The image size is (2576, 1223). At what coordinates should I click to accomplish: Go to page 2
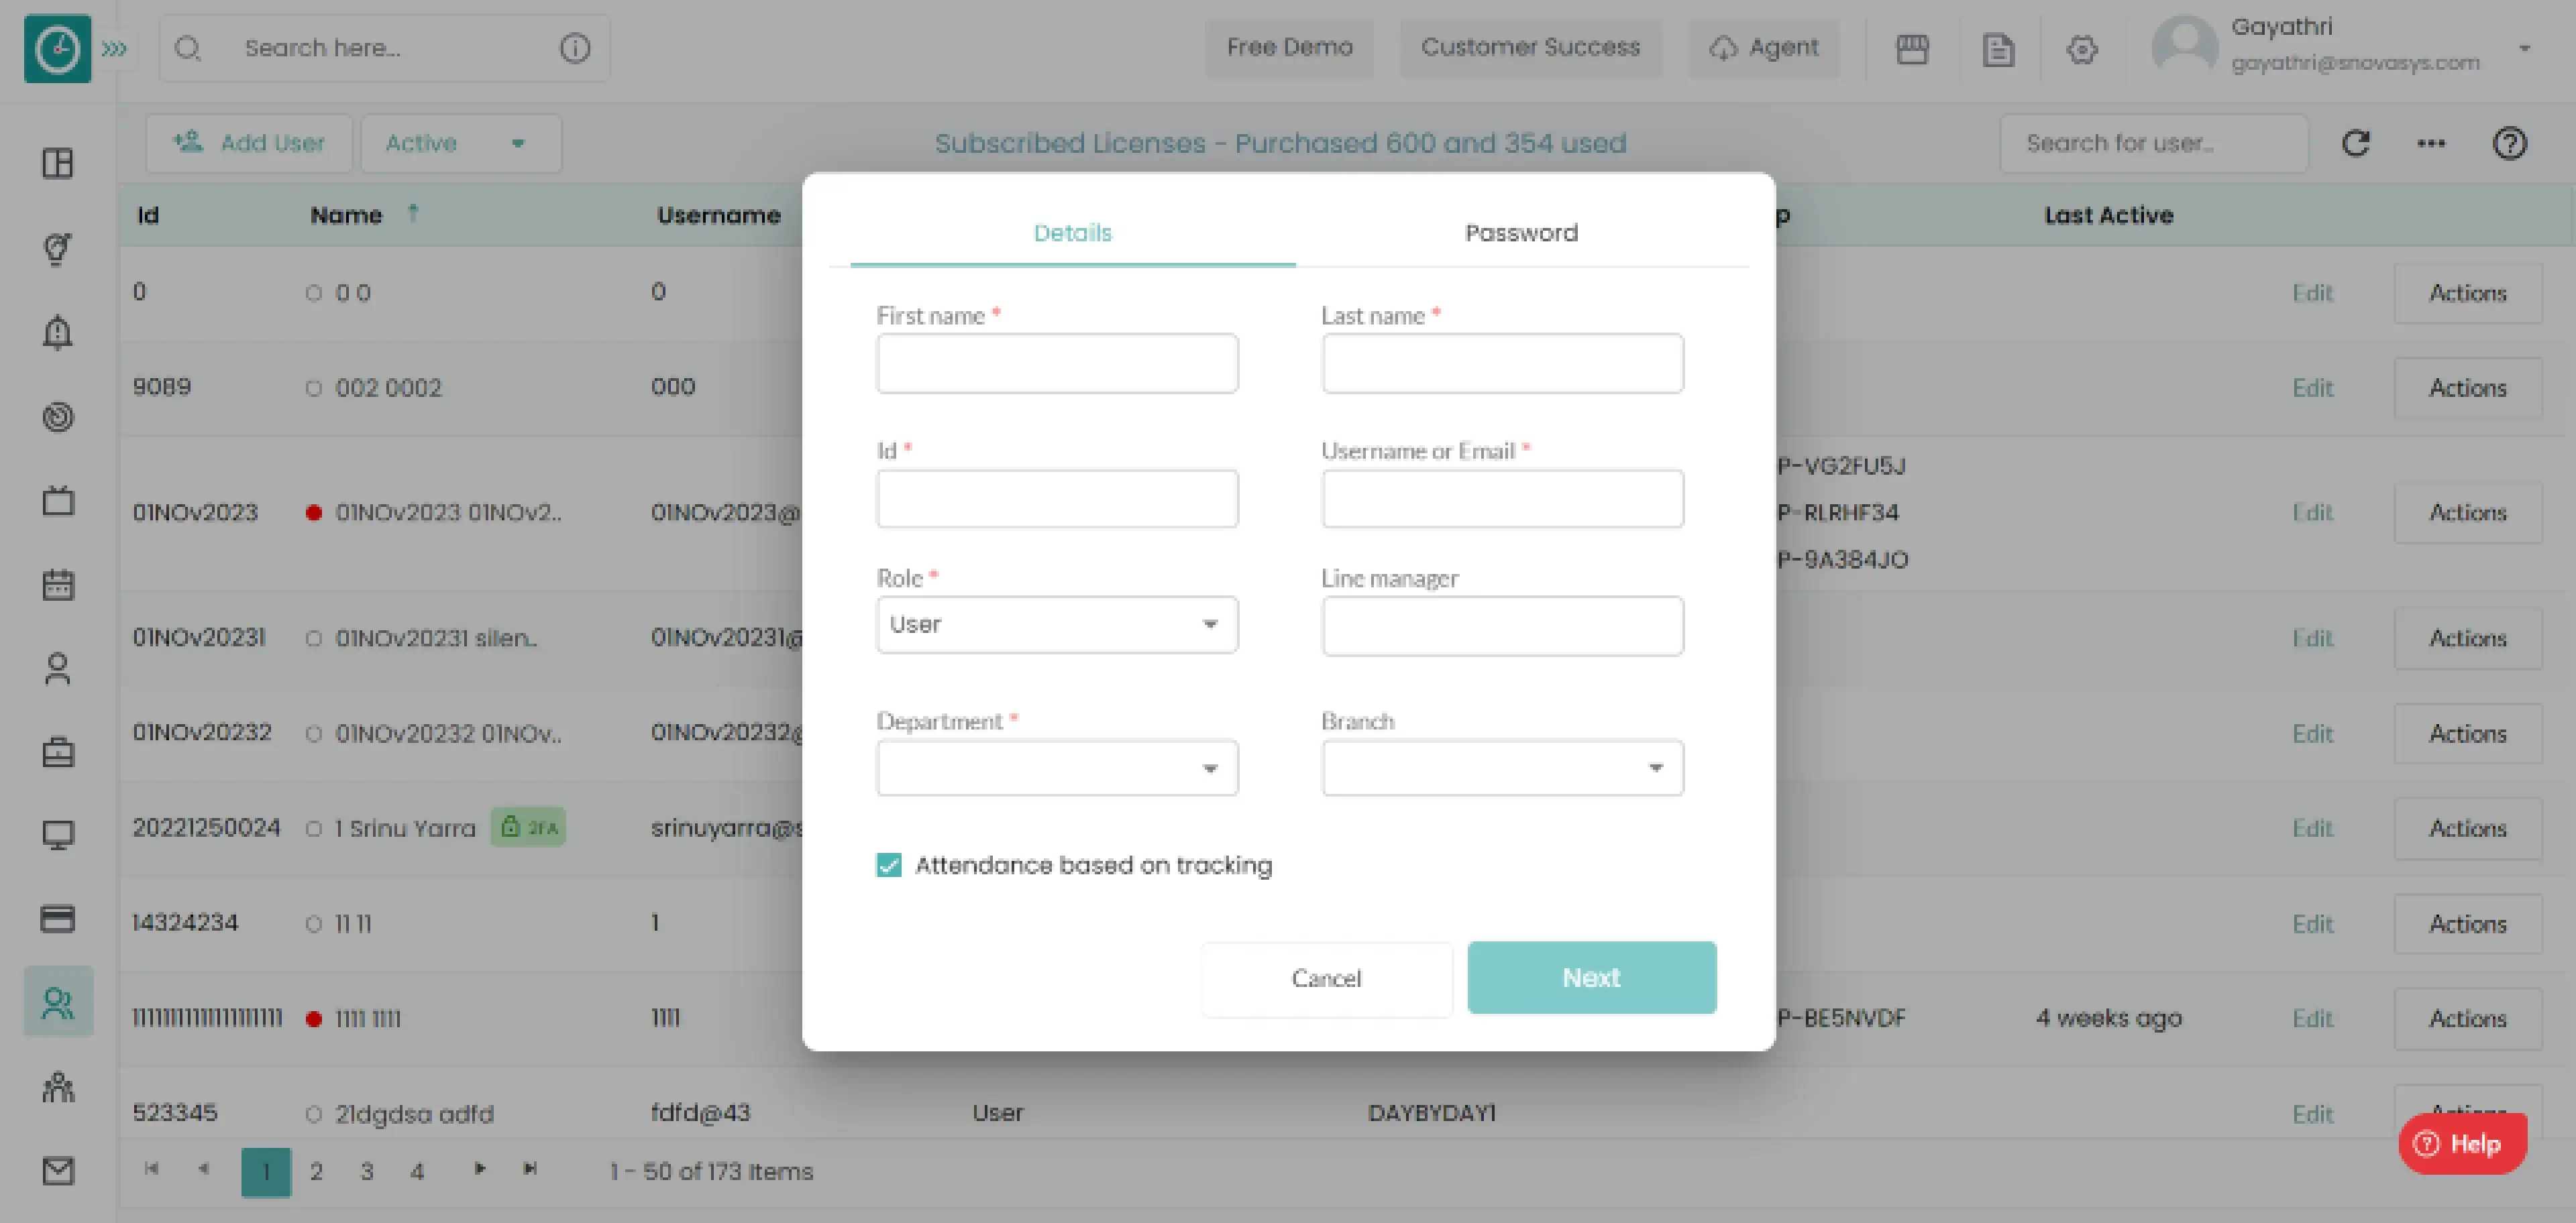316,1172
